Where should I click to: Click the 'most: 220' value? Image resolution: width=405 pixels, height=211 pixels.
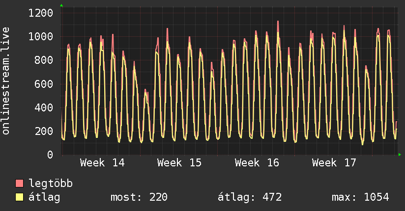(139, 197)
